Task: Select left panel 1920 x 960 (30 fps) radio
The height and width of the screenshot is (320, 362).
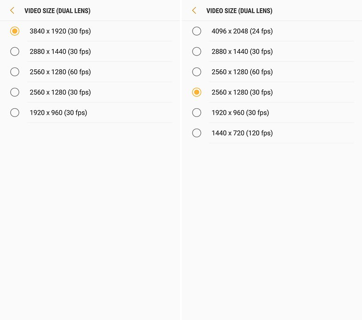Action: pos(15,113)
